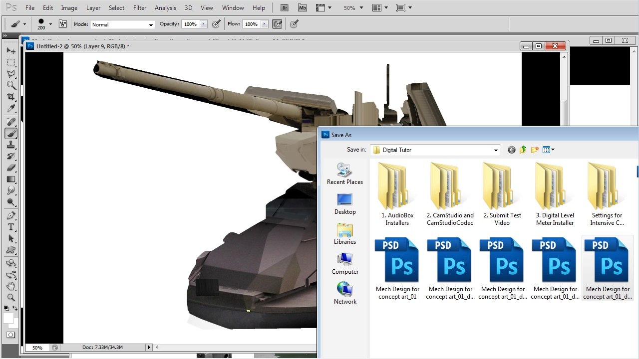Launch Adobe Bridge from application bar
Screen dimensions: 639x359
(x=285, y=7)
